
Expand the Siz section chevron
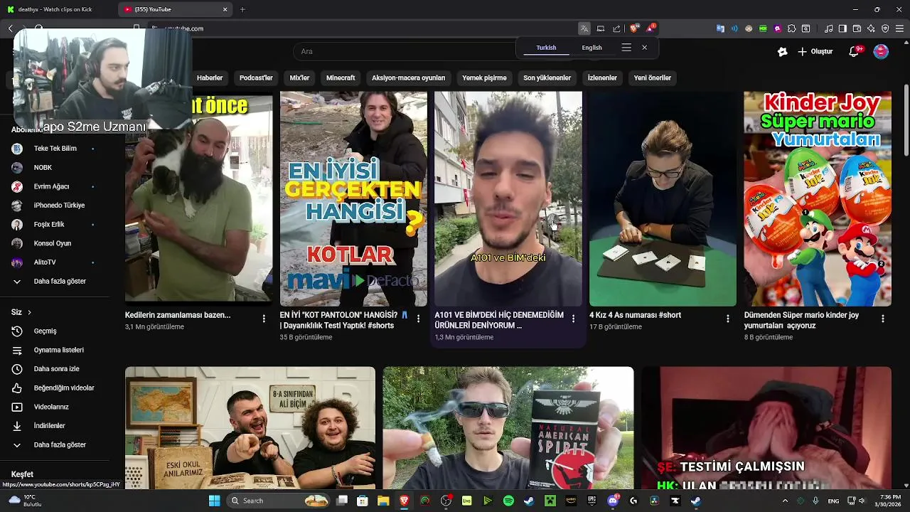(x=29, y=312)
